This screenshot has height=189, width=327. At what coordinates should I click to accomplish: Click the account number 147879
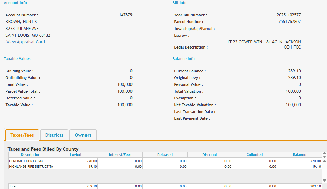pos(126,15)
